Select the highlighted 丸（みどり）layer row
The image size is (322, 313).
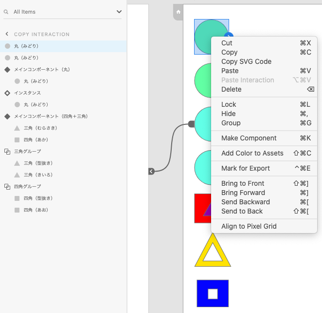click(x=63, y=46)
